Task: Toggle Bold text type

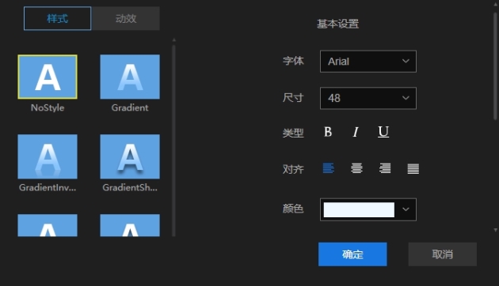Action: 328,131
